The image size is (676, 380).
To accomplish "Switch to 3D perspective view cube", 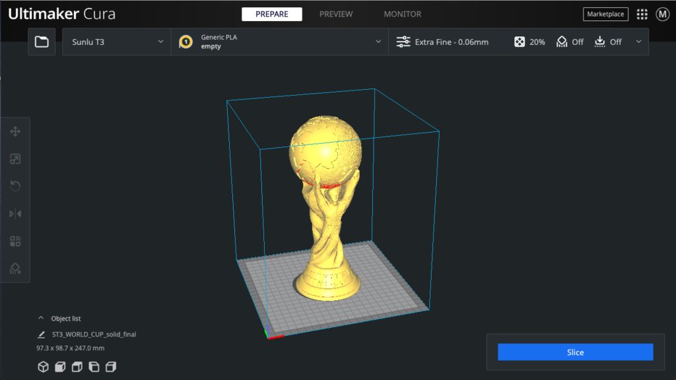I will [43, 367].
